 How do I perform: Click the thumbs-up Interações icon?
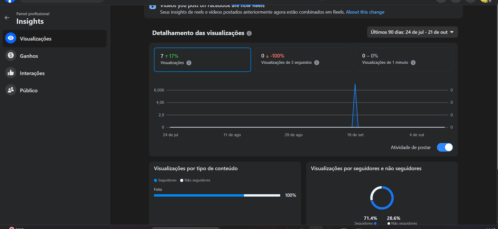[x=11, y=73]
